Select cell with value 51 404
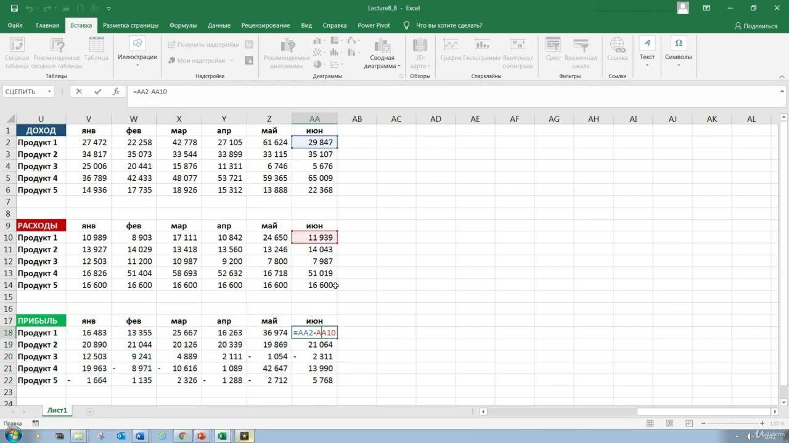The height and width of the screenshot is (443, 789). coord(134,273)
